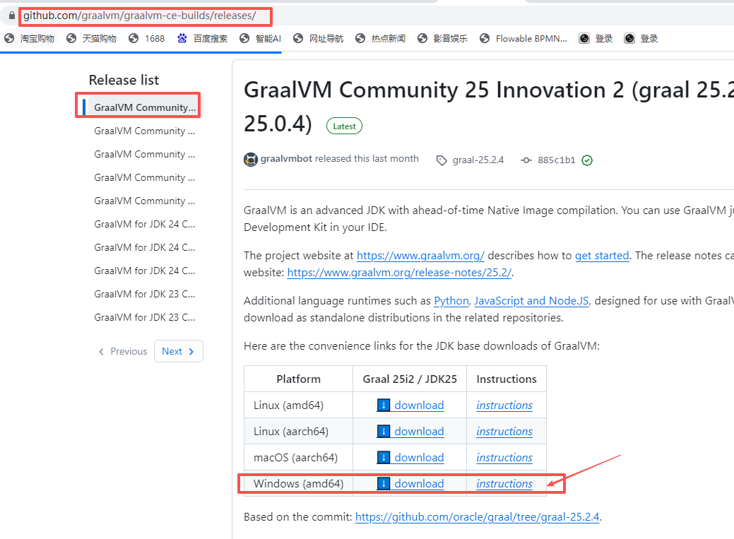The image size is (734, 539).
Task: Click the Platform column header
Action: click(298, 379)
